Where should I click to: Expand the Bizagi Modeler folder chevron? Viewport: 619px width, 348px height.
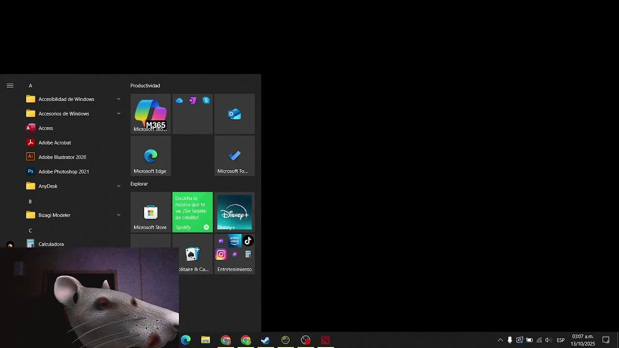[118, 215]
